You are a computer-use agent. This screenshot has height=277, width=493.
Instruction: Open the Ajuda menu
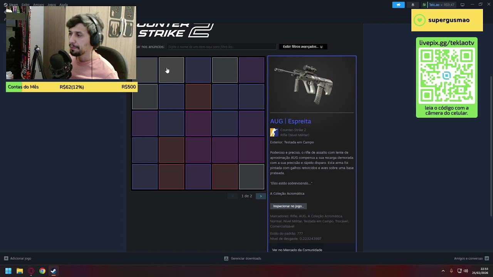coord(64,5)
